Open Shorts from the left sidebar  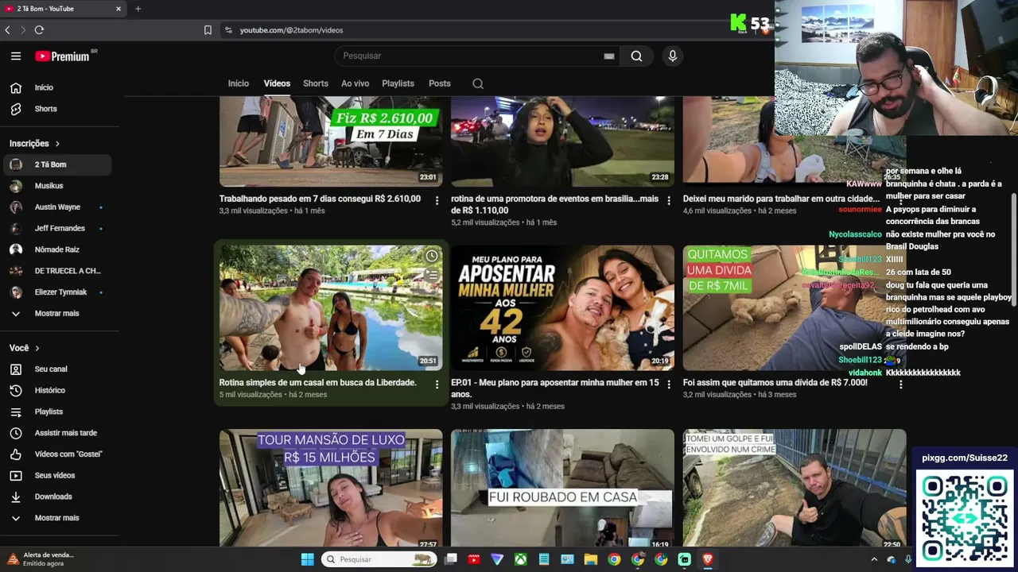56,109
